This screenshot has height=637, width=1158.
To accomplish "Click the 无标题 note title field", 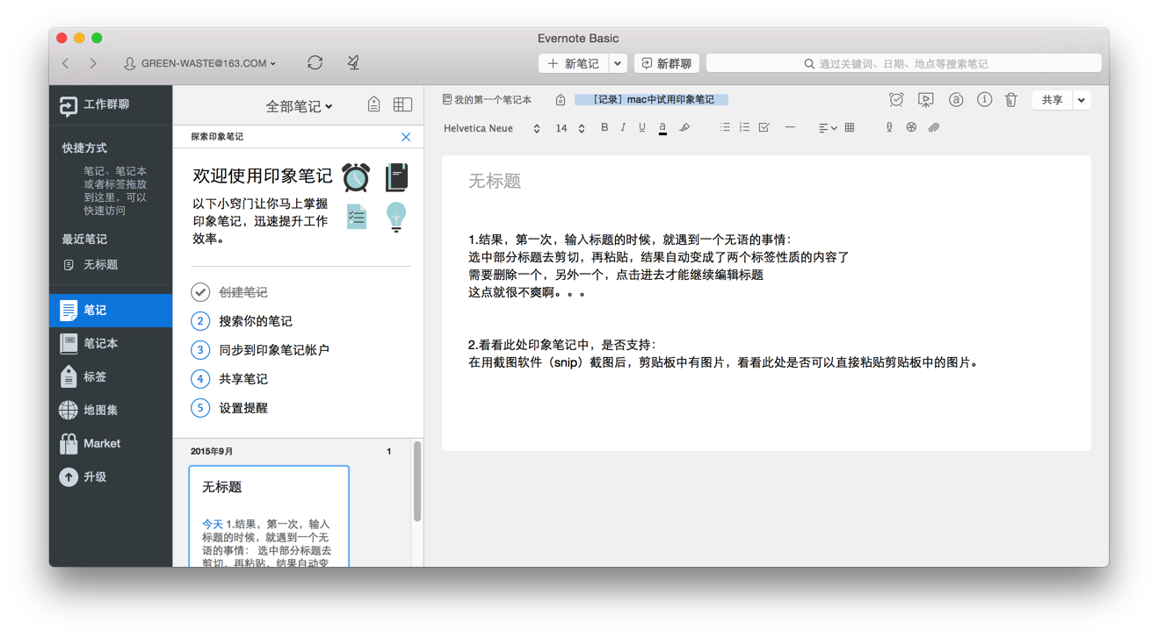I will click(x=495, y=182).
